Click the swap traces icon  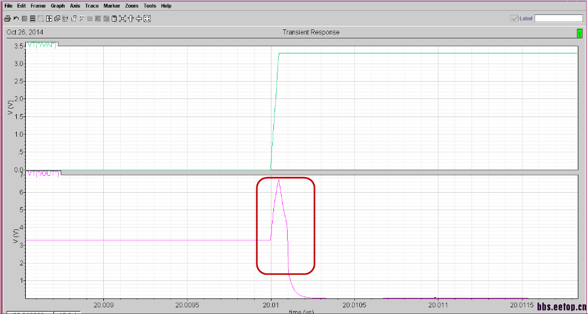(65, 19)
